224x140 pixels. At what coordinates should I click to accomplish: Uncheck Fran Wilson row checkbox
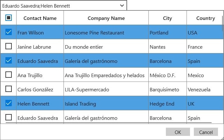pyautogui.click(x=9, y=32)
